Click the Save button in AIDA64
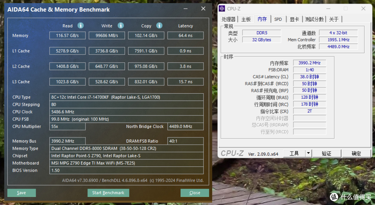This screenshot has width=375, height=205. coord(22,193)
